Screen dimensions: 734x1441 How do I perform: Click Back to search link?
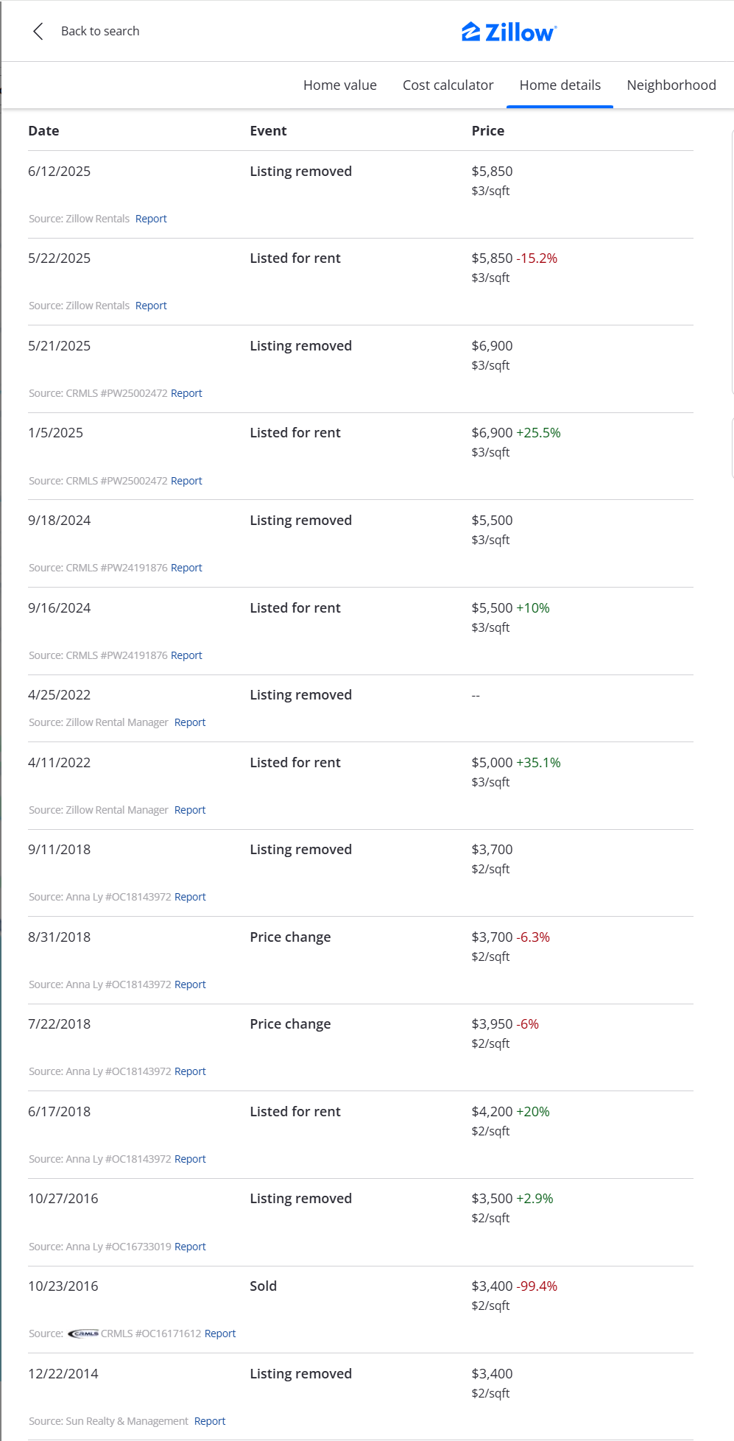[x=100, y=31]
